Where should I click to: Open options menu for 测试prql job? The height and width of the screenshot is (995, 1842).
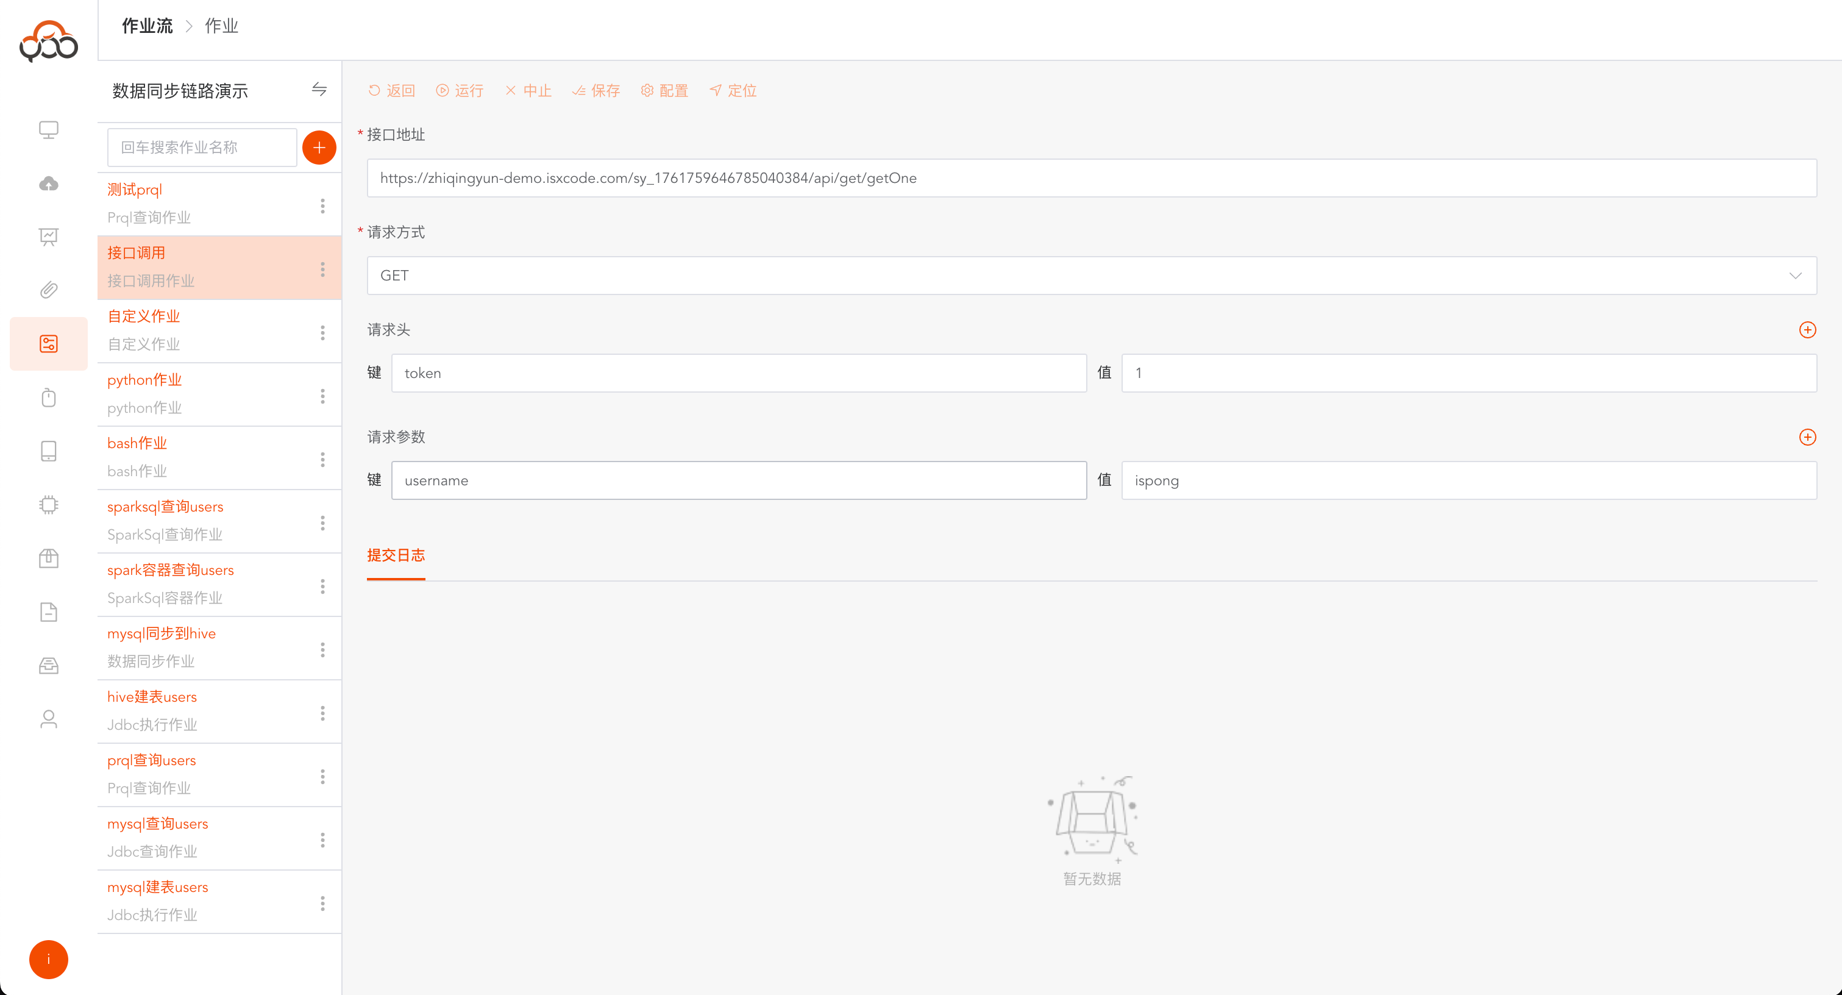click(322, 206)
